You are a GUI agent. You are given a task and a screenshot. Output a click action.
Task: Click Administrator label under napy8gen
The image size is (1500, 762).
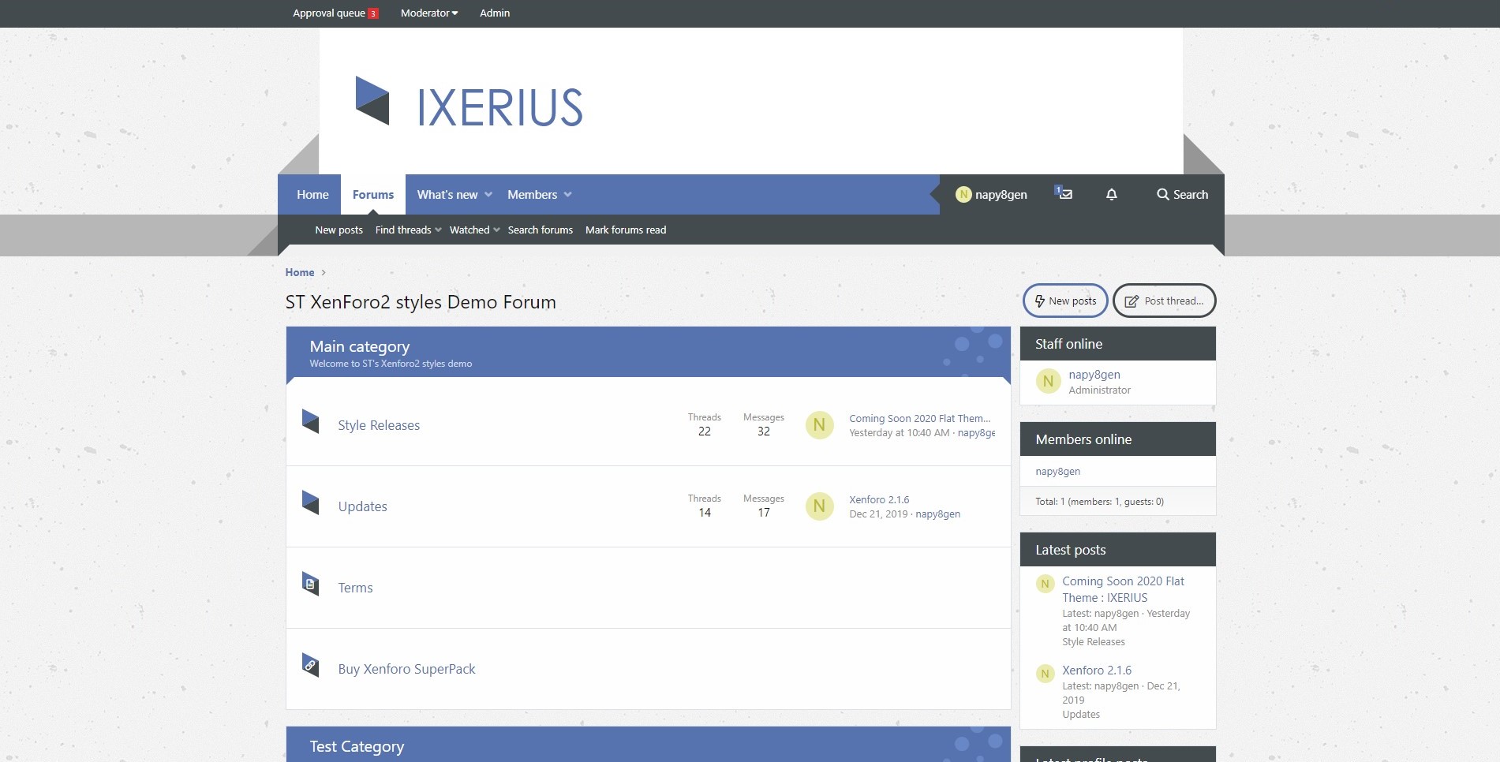tap(1099, 390)
